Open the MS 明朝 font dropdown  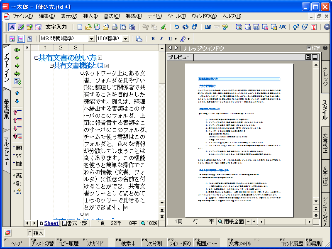click(91, 39)
